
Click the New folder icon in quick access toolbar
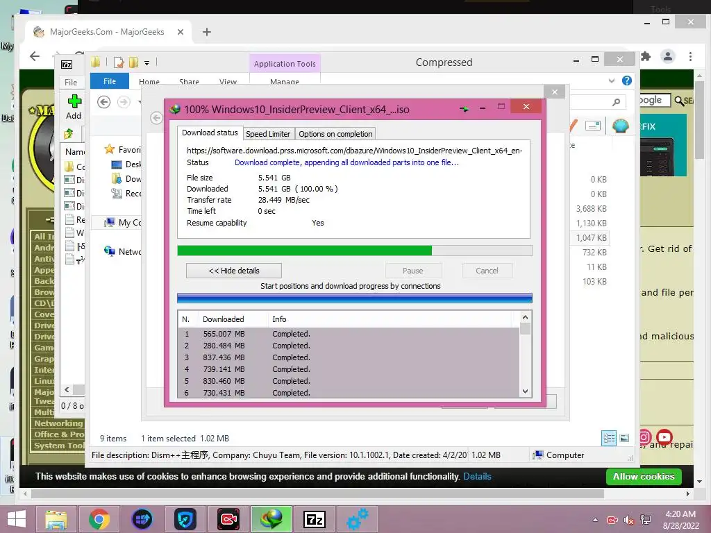click(133, 62)
